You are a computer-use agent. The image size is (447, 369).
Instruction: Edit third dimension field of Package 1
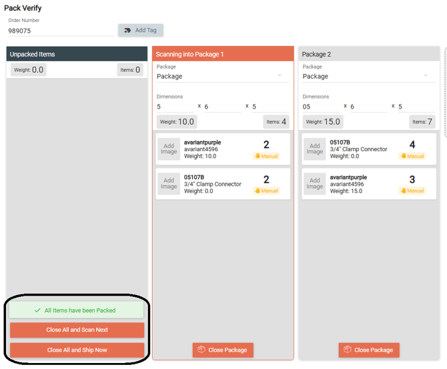coord(271,107)
